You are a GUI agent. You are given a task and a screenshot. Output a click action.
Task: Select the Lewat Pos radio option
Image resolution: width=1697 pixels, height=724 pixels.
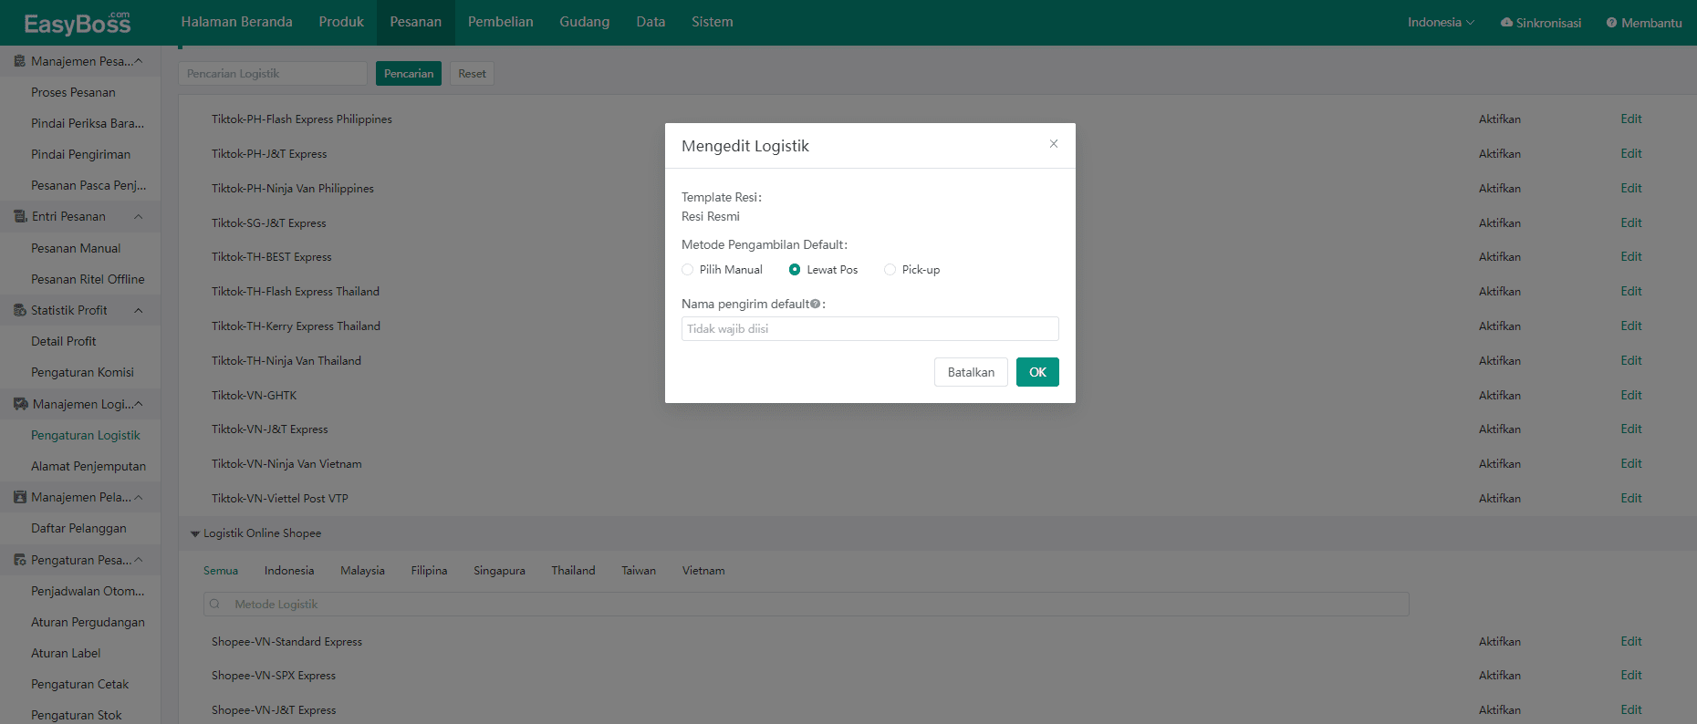[x=795, y=270]
